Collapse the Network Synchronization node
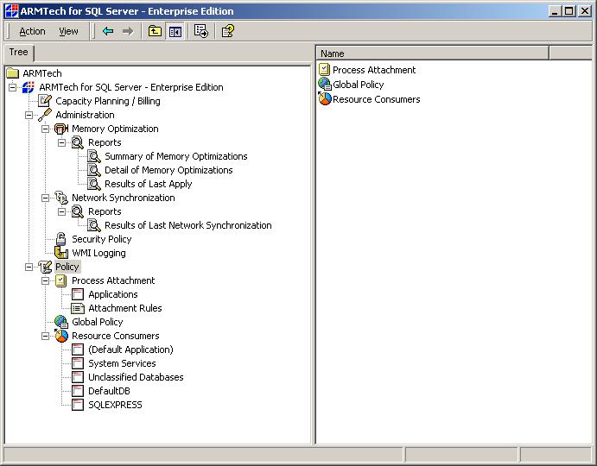Screen dimensions: 597x466 coord(45,198)
